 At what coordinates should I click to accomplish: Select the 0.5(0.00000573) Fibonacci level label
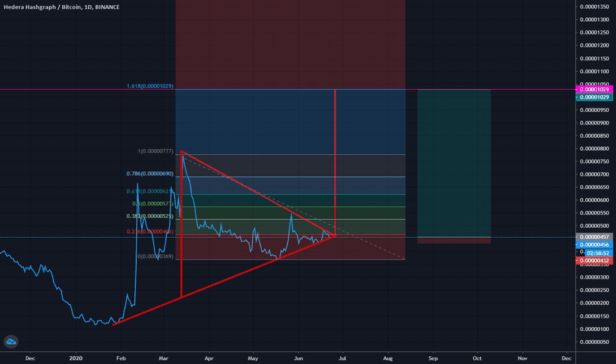[x=153, y=204]
